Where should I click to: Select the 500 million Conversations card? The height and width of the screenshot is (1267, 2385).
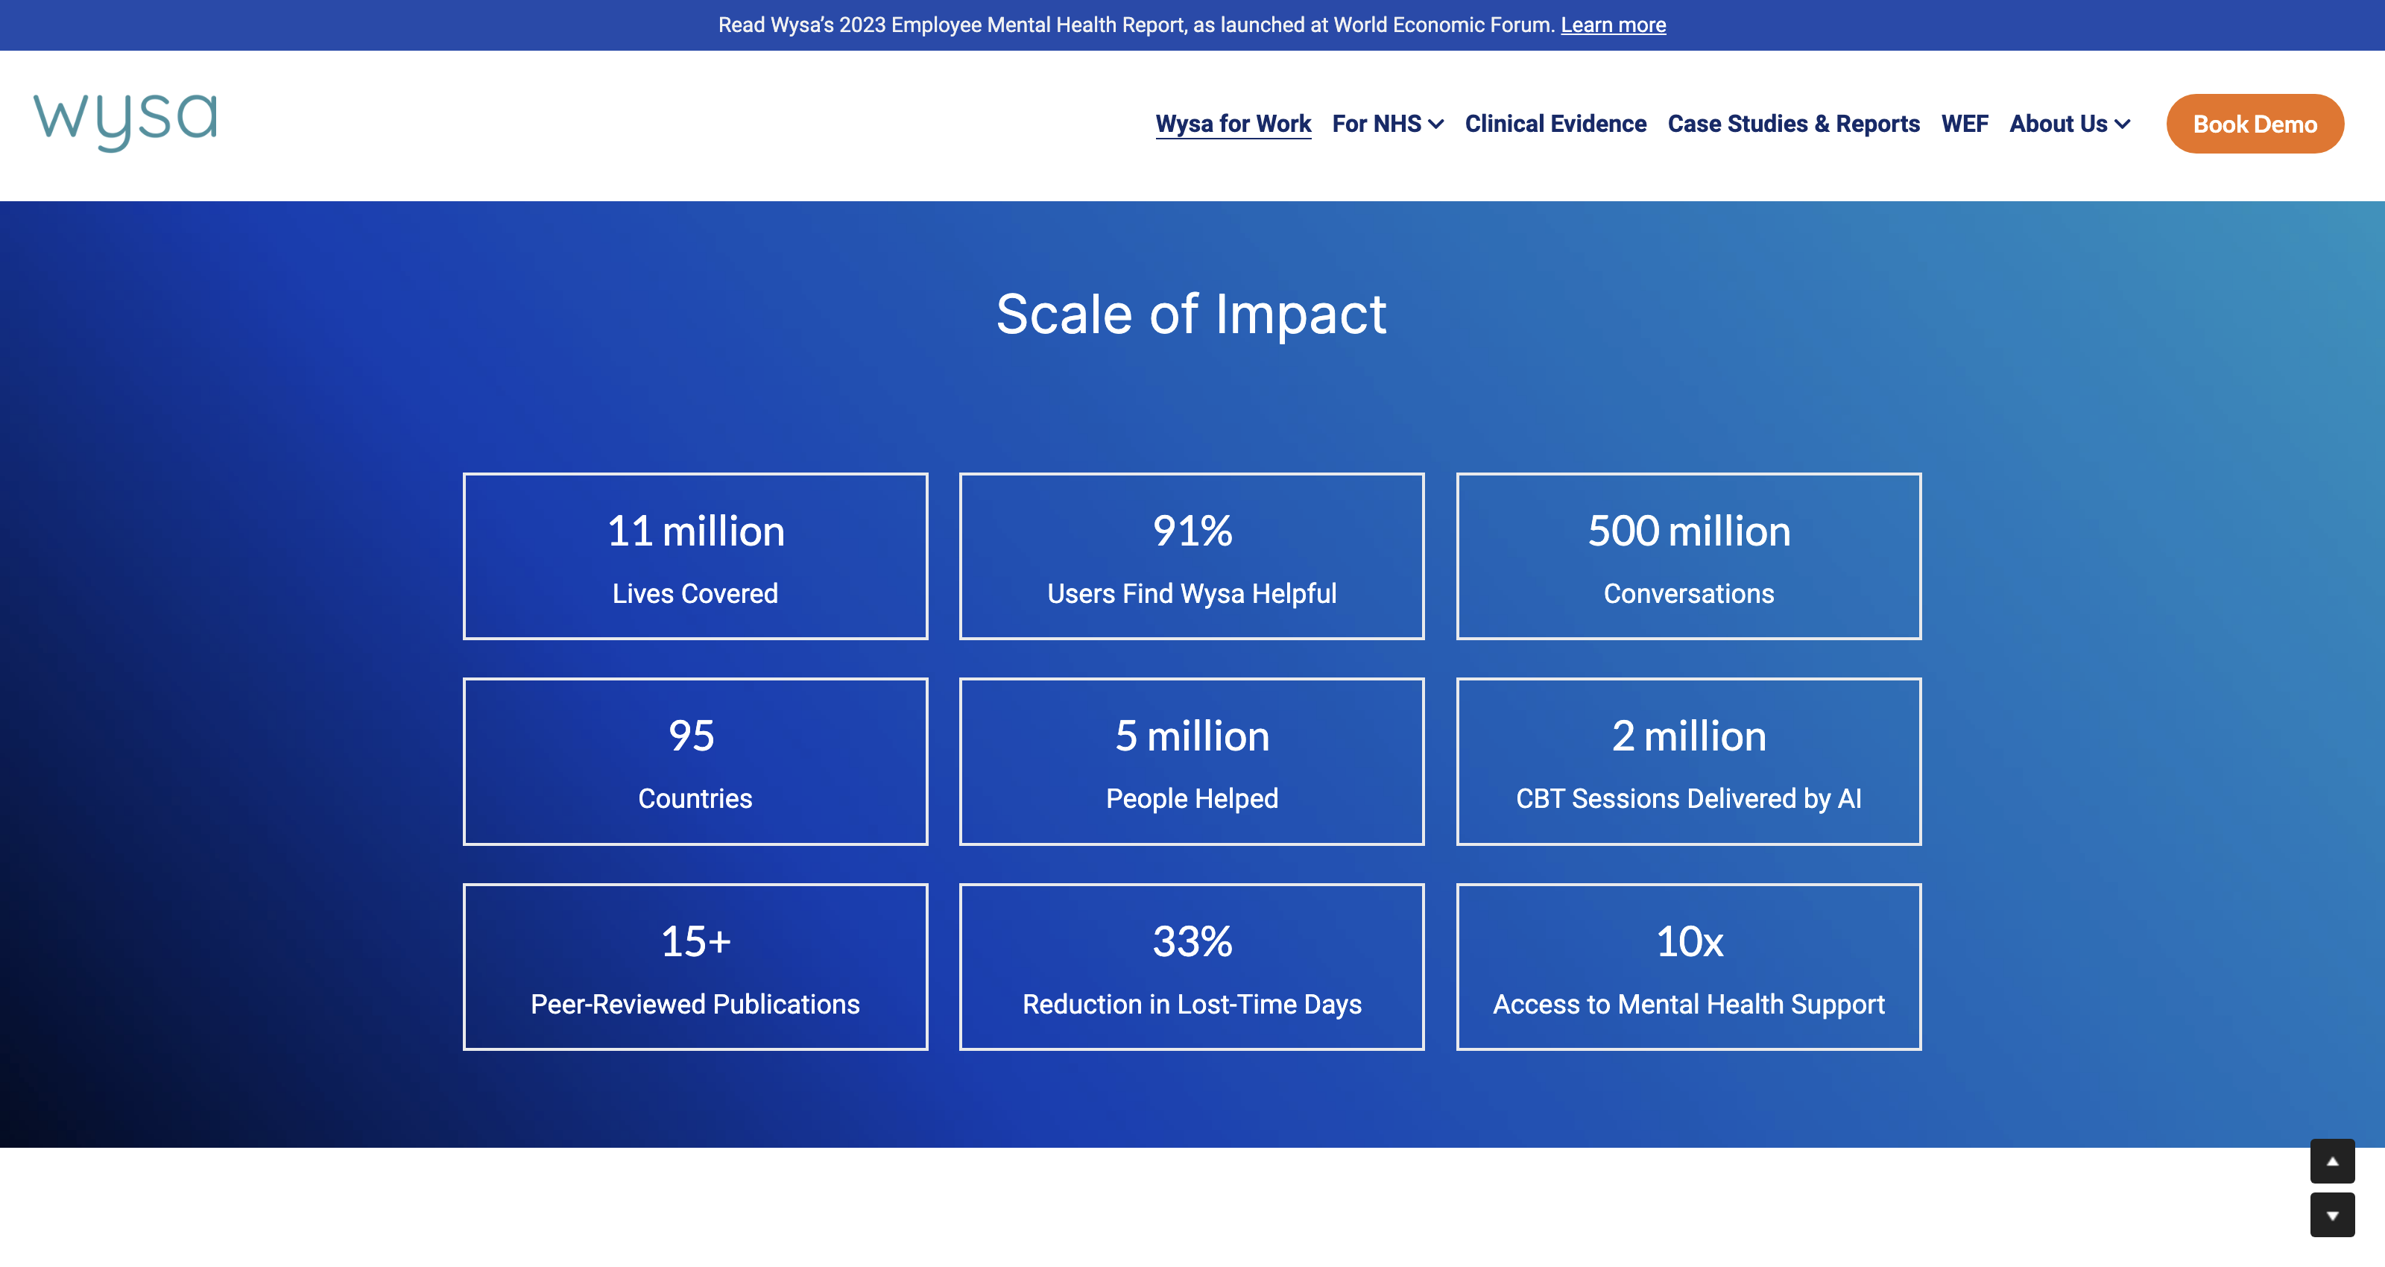[x=1689, y=556]
